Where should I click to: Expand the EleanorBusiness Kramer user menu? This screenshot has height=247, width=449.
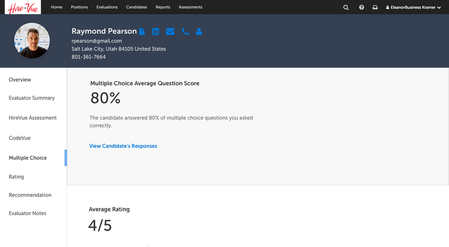pyautogui.click(x=413, y=7)
